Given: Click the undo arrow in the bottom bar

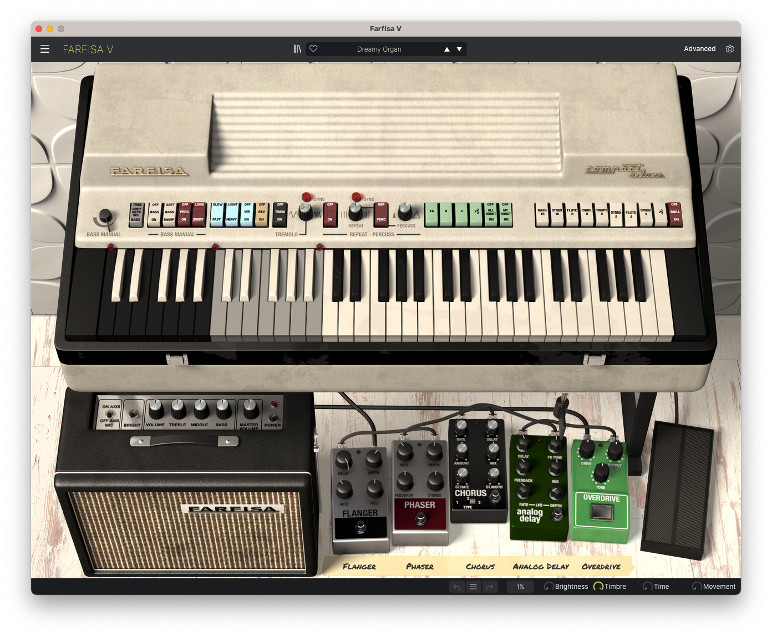Looking at the screenshot, I should point(456,587).
